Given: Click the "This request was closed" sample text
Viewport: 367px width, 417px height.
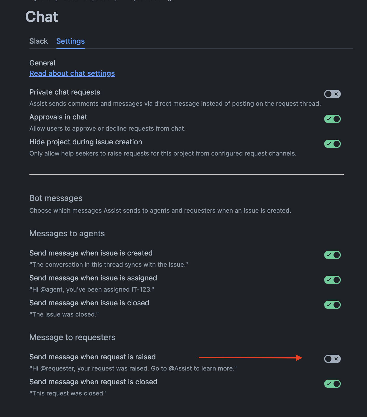Looking at the screenshot, I should point(67,393).
